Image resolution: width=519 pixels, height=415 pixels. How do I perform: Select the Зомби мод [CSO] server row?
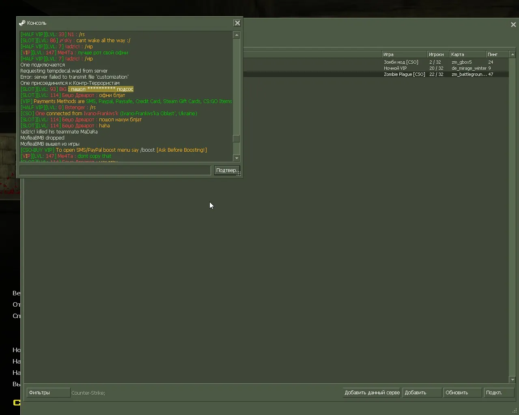point(376,62)
